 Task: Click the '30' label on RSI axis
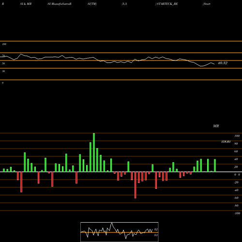point(3,71)
